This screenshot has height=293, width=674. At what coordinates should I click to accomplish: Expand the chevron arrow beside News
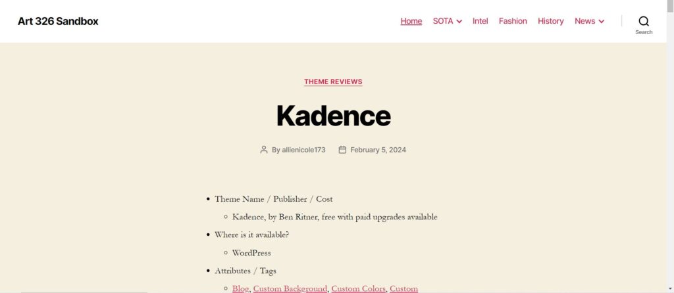(602, 22)
